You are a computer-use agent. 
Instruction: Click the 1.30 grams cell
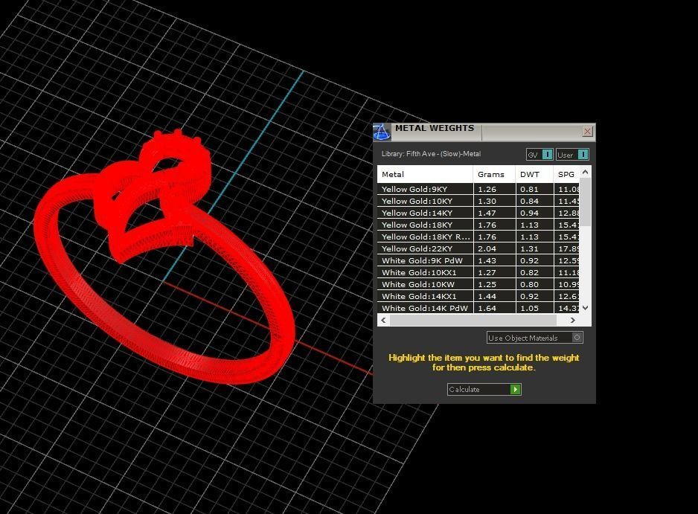coord(494,201)
